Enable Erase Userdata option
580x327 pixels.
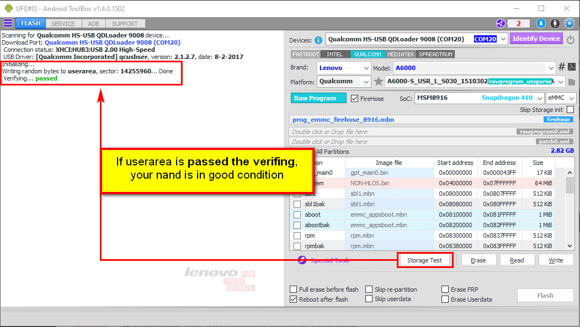[x=445, y=299]
